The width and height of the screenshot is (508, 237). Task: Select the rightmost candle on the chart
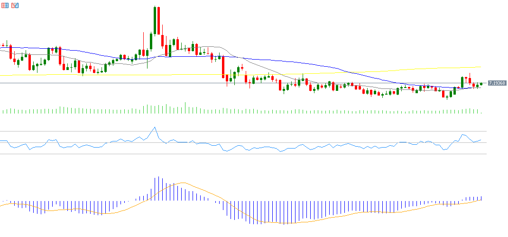click(x=481, y=84)
